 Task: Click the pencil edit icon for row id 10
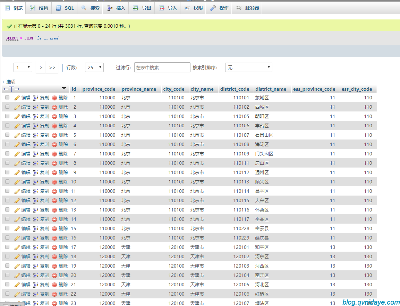[17, 182]
